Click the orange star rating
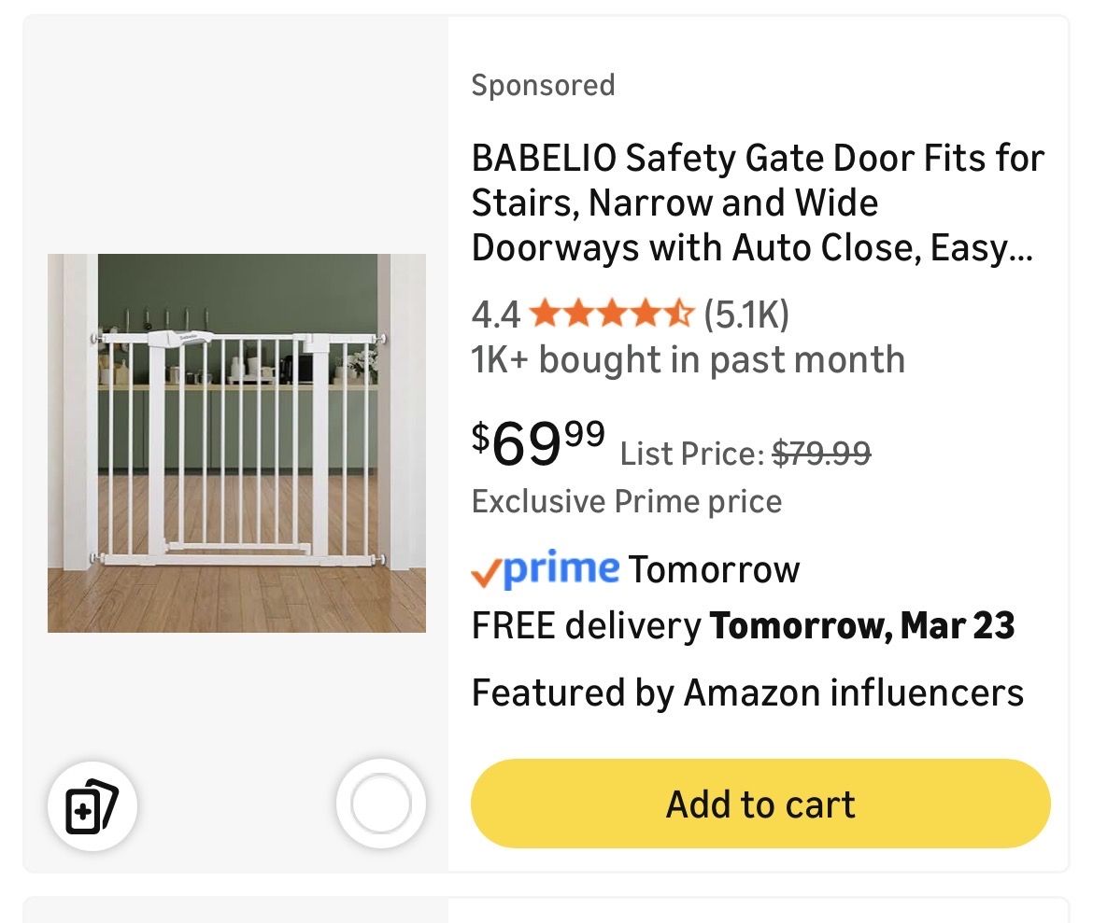The height and width of the screenshot is (923, 1093). click(x=611, y=315)
